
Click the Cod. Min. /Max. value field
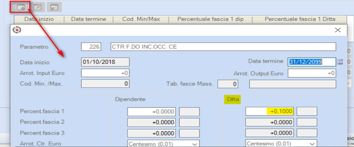point(105,84)
